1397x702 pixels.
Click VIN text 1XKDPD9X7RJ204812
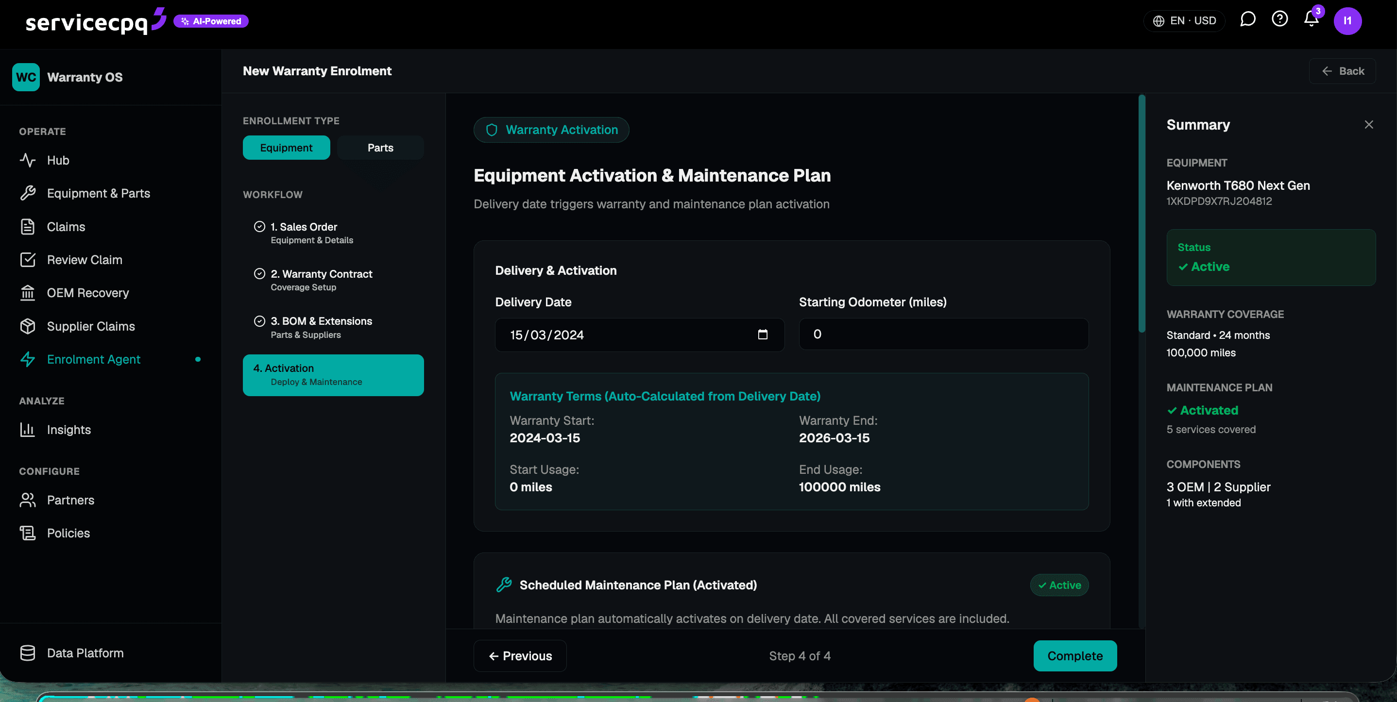tap(1219, 201)
